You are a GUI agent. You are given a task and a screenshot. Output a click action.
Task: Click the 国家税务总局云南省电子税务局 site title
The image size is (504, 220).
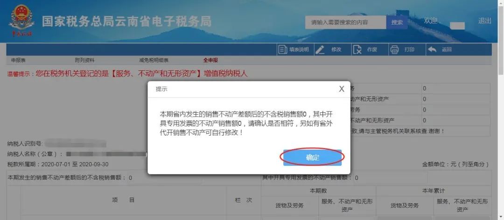pyautogui.click(x=126, y=21)
